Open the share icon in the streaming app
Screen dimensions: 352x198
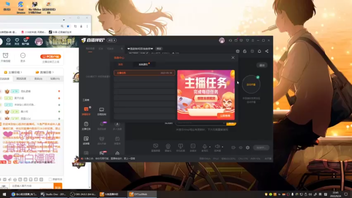pos(267,51)
